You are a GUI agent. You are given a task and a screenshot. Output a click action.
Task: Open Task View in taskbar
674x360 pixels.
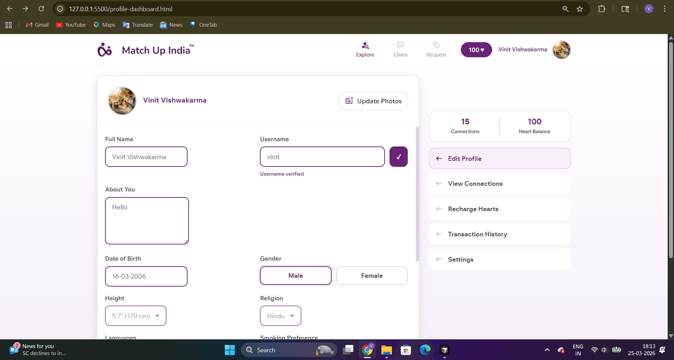(348, 350)
